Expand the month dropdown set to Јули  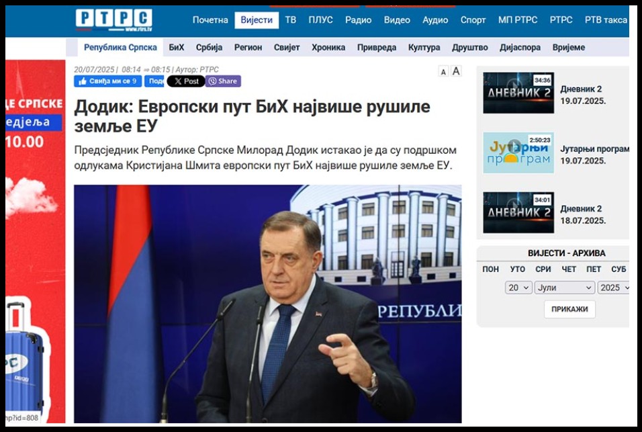point(565,288)
